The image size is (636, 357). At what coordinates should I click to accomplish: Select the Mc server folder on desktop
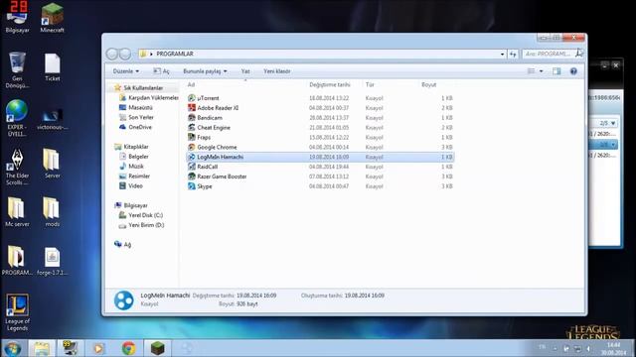[x=17, y=212]
